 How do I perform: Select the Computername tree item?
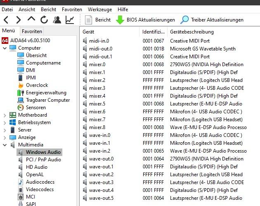point(43,63)
